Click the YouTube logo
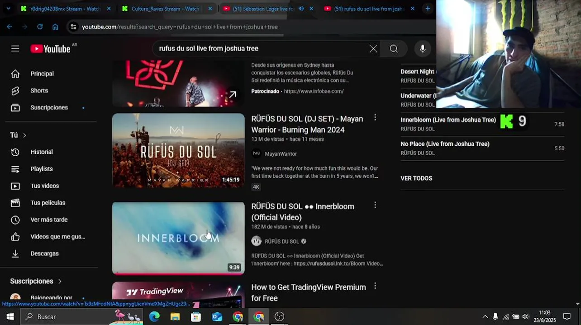The image size is (581, 325). tap(50, 49)
